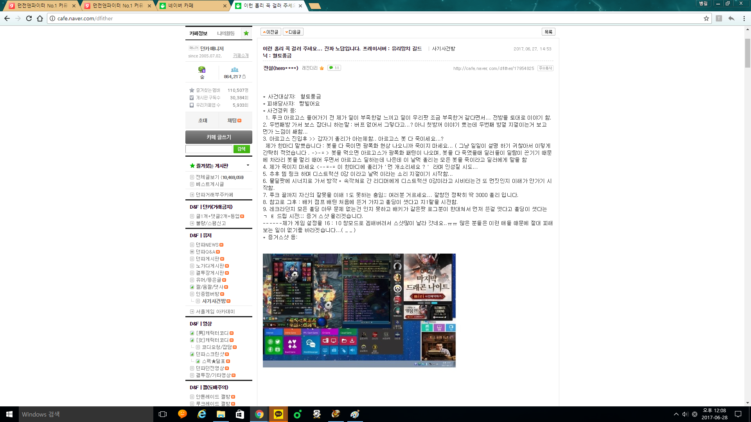Switch to the 나의활동 tab
This screenshot has width=751, height=422.
226,33
